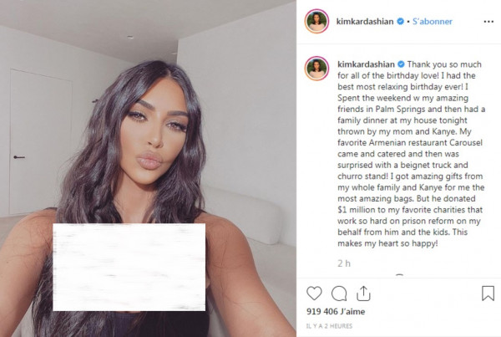Click the partially visible comment below 2 h

point(399,275)
